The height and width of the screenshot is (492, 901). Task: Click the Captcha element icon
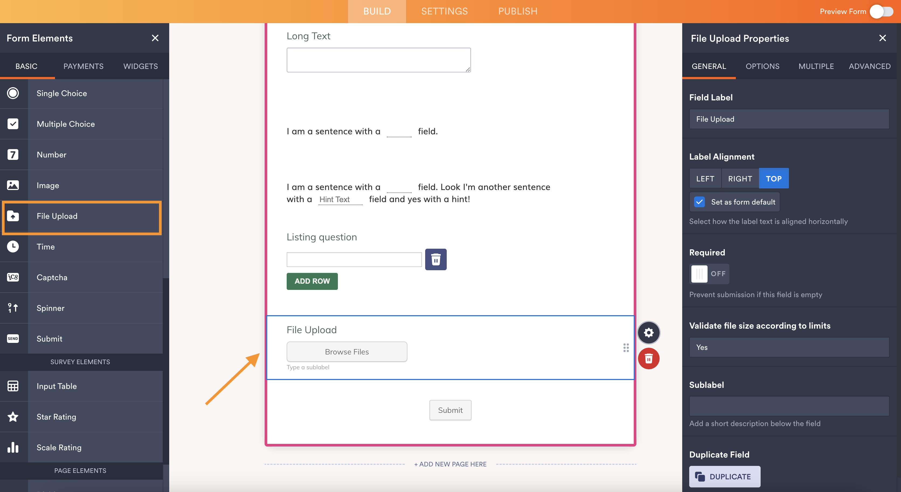coord(13,277)
